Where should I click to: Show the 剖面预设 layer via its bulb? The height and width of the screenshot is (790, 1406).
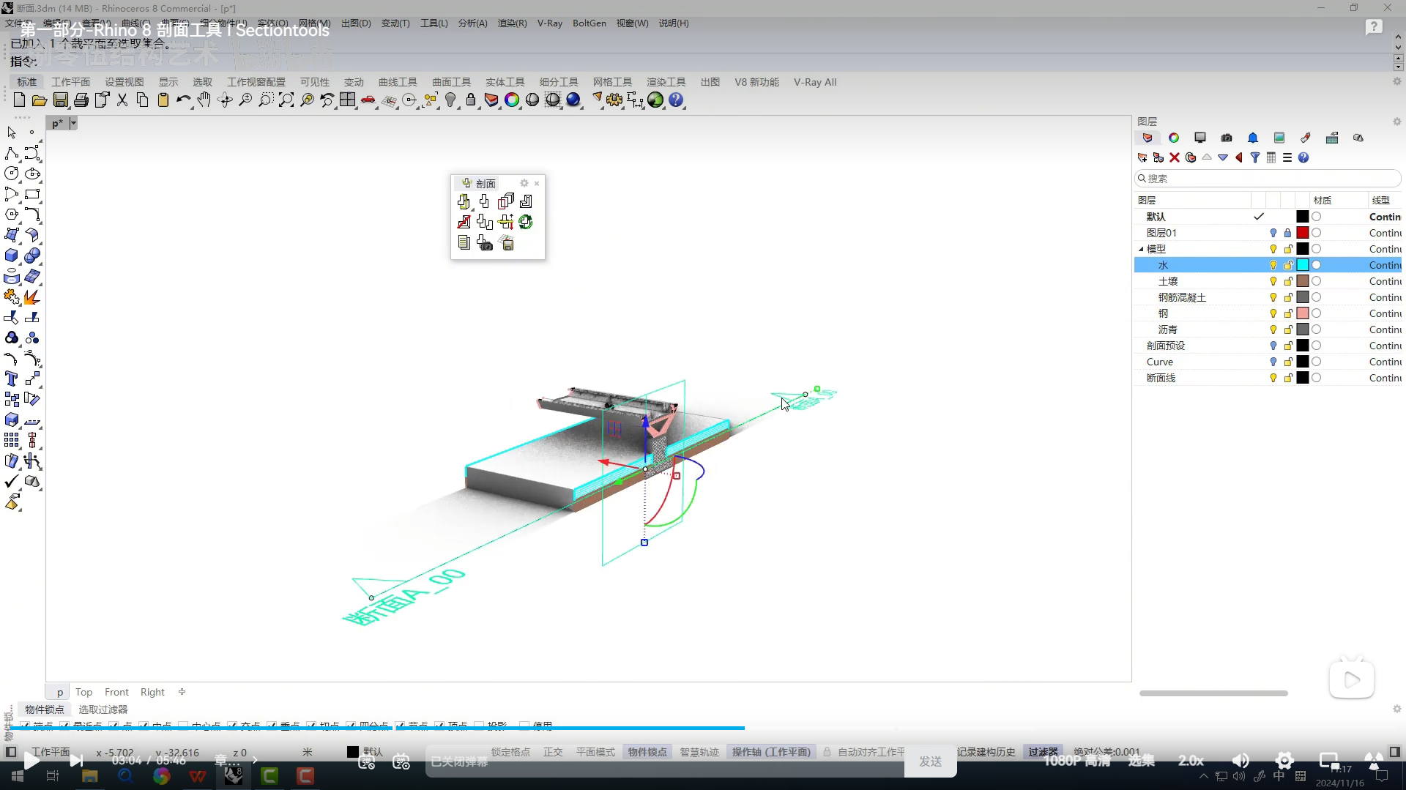(x=1273, y=346)
